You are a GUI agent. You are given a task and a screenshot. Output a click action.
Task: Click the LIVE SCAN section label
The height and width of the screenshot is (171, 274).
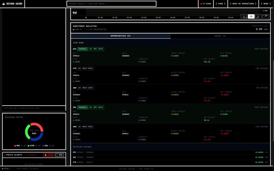tap(78, 43)
